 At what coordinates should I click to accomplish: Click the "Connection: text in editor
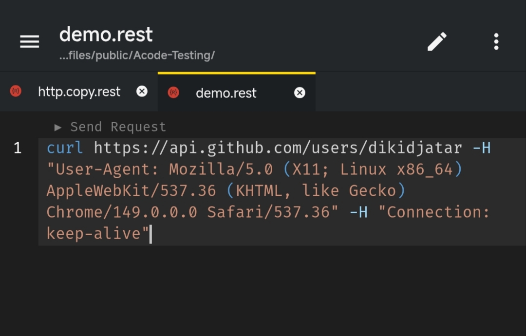point(434,212)
